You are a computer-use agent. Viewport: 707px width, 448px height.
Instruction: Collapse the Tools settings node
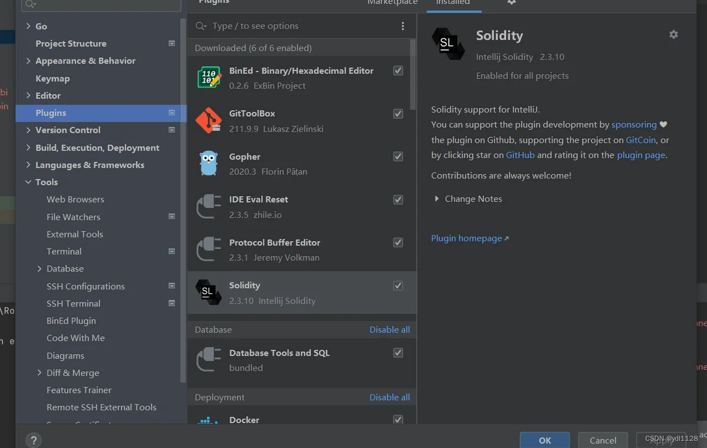pyautogui.click(x=28, y=182)
